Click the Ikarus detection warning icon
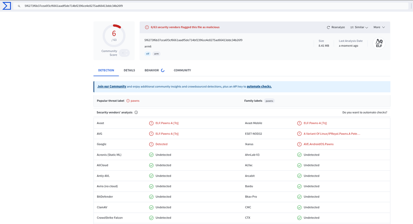 (x=299, y=144)
